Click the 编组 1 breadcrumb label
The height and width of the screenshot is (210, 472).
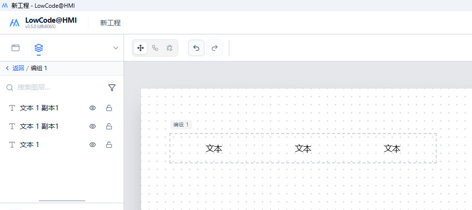pos(39,68)
